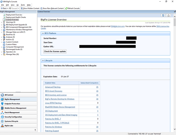The width and height of the screenshot is (176, 135).
Task: Click the Unmanaged Assets icon
Action: 4,49
